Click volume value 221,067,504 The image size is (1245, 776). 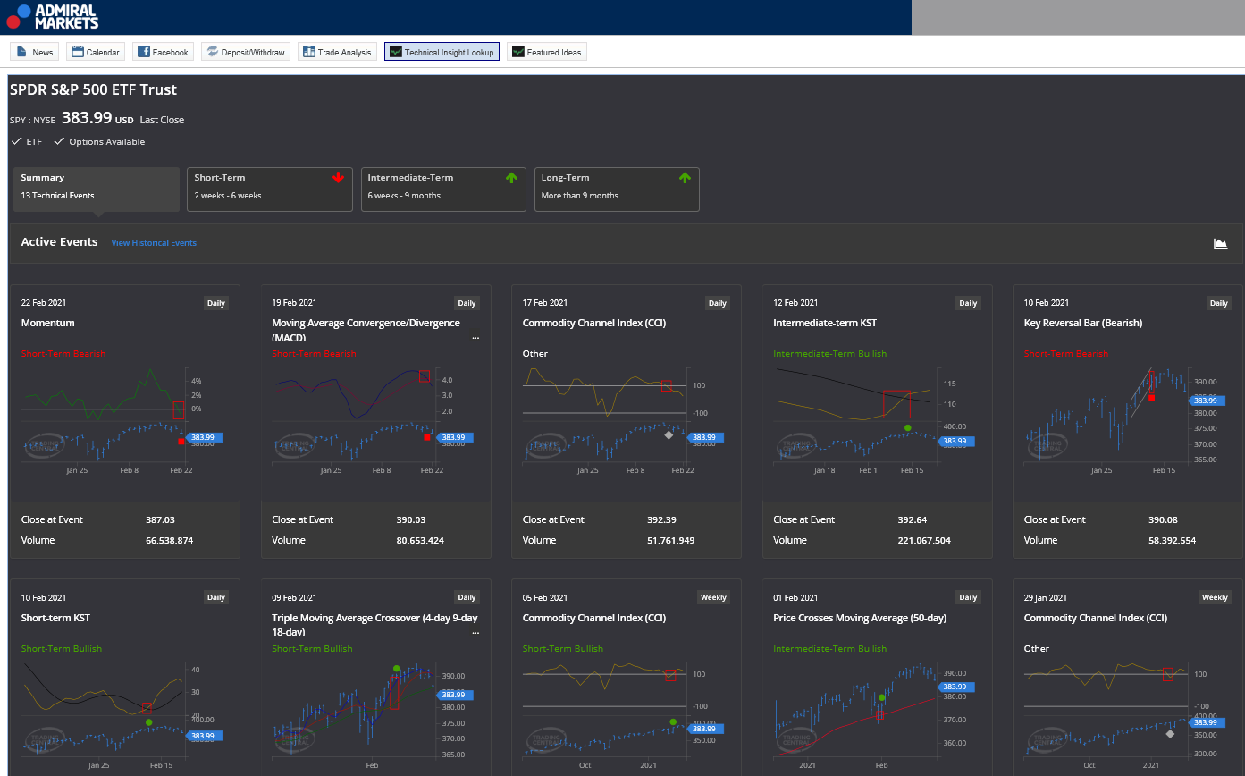924,540
